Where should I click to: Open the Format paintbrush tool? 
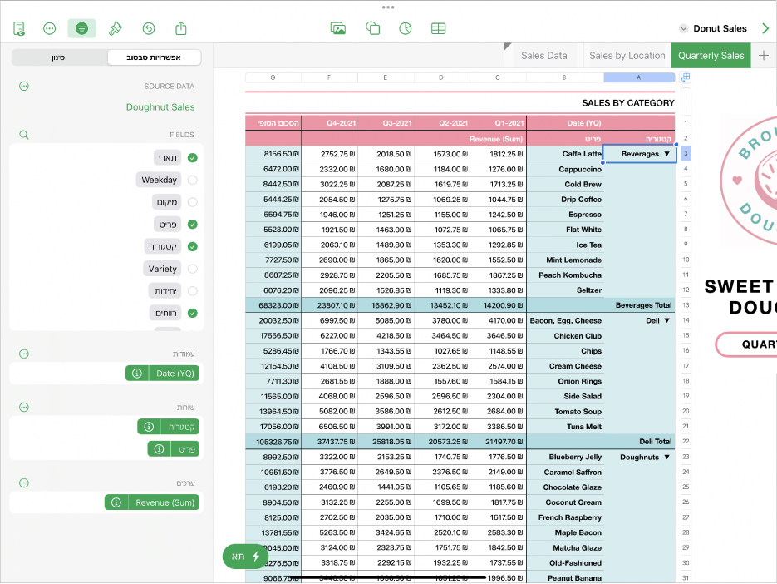(116, 28)
